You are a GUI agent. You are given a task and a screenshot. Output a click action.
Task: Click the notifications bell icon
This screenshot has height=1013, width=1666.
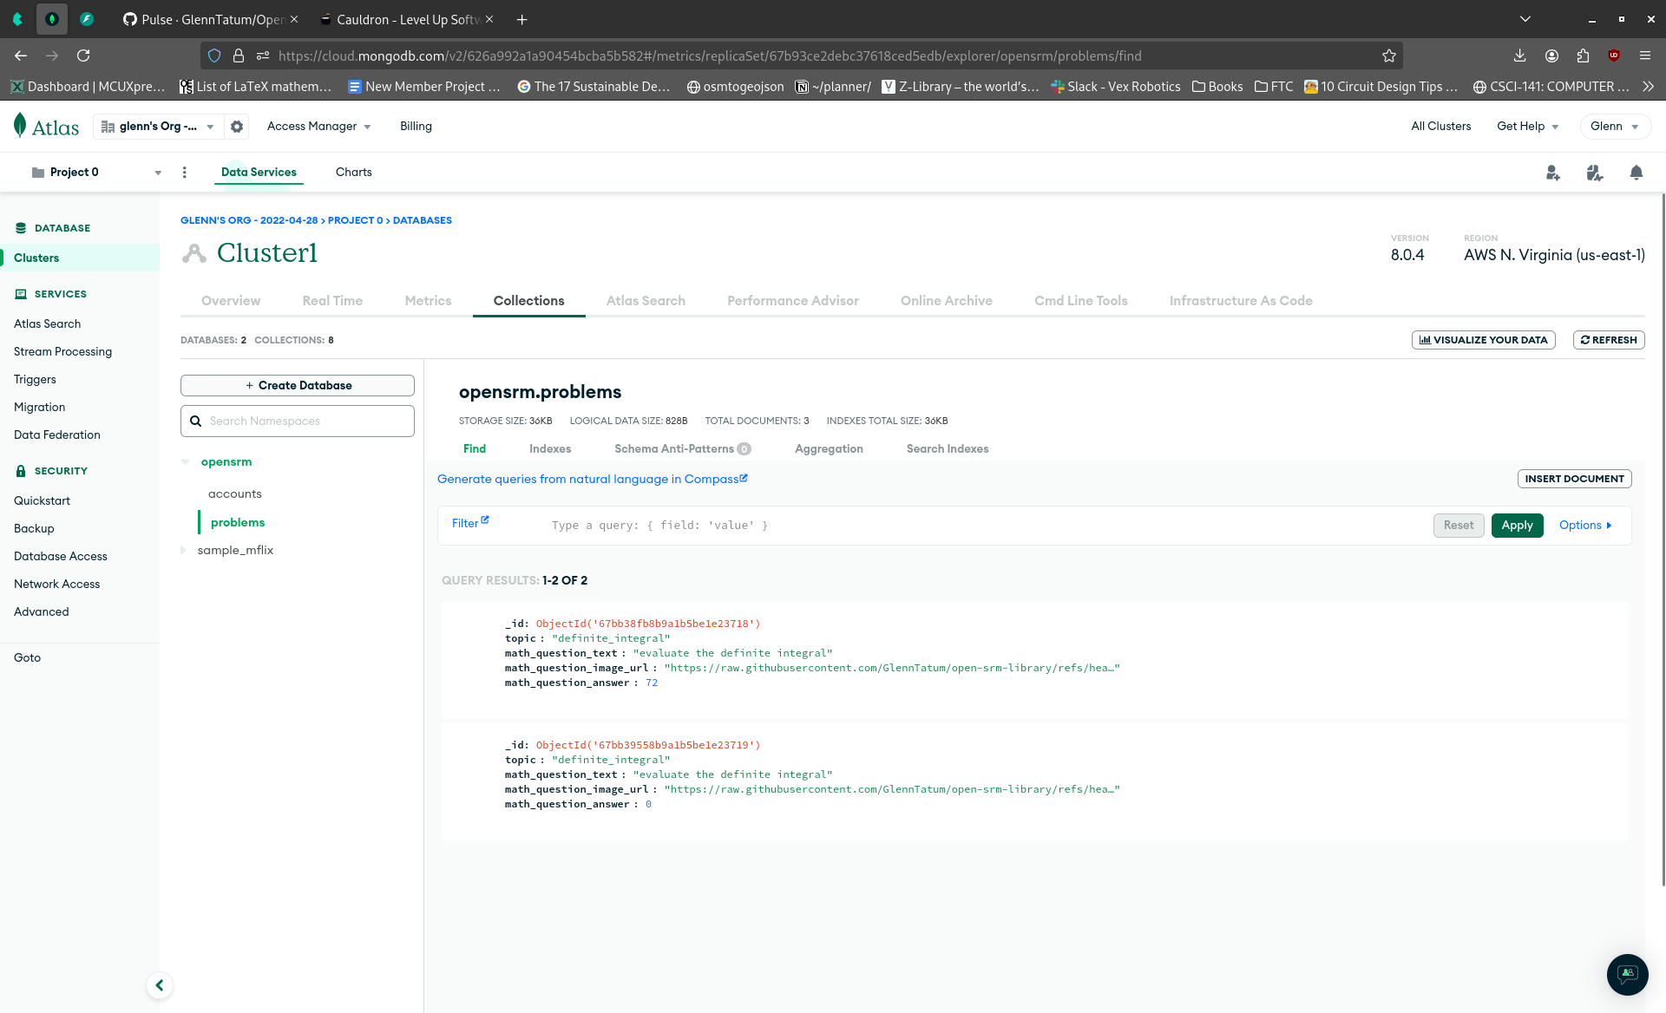(x=1636, y=173)
